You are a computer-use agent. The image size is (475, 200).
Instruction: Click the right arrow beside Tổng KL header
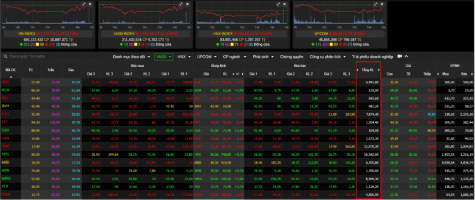(x=379, y=70)
